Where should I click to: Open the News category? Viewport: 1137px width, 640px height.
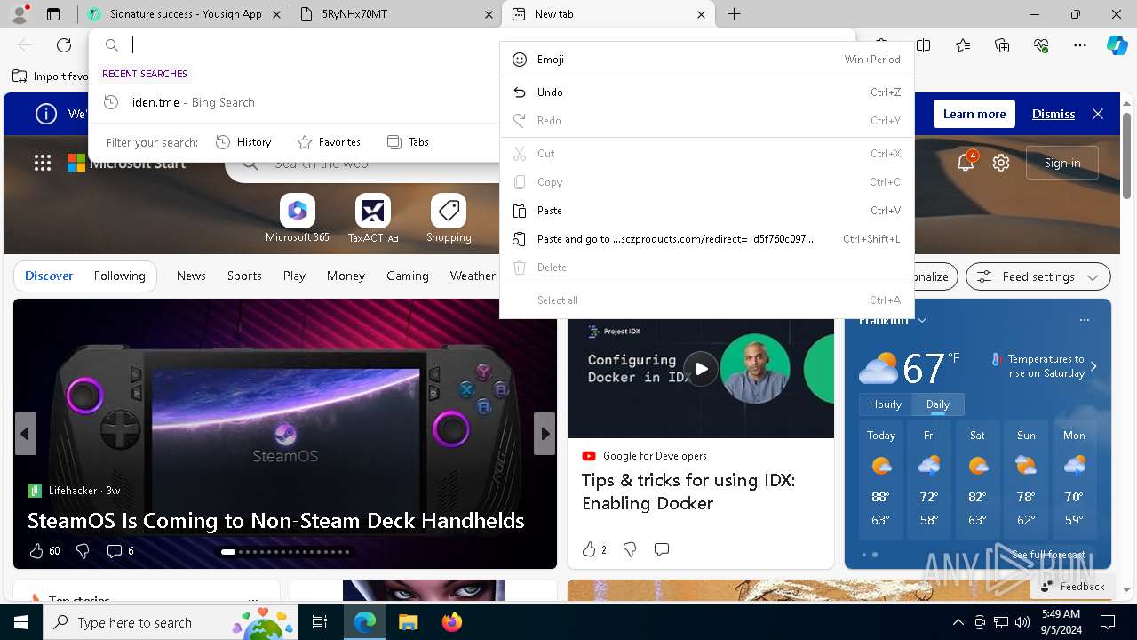pos(191,276)
